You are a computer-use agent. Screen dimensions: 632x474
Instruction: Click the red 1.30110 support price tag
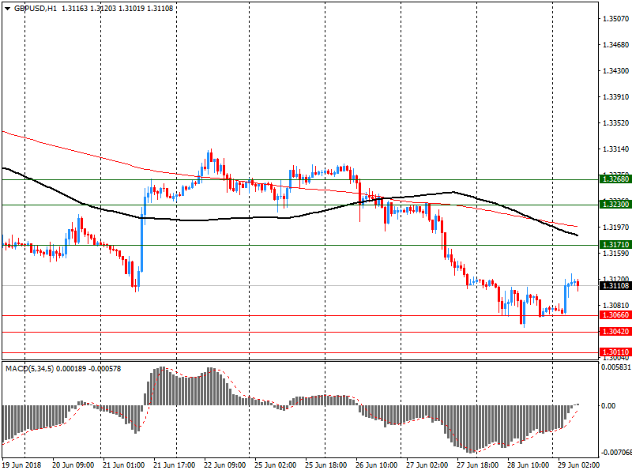(615, 352)
